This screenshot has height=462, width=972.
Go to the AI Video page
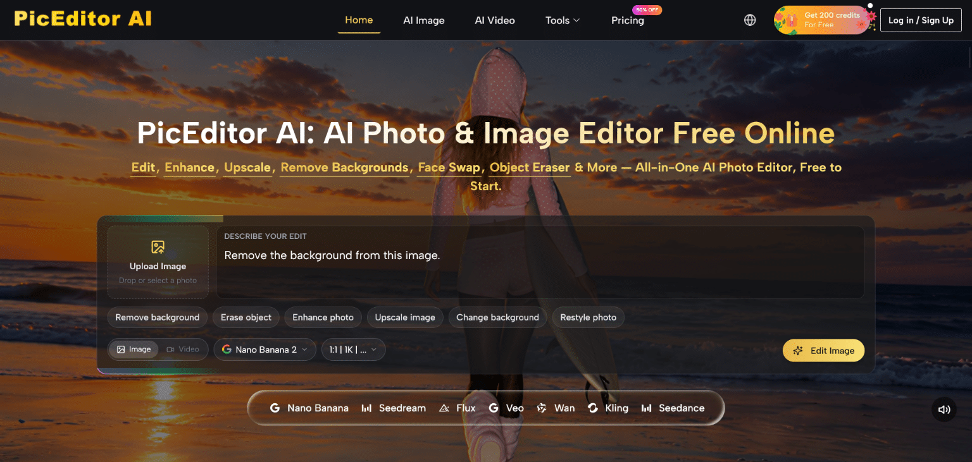495,20
